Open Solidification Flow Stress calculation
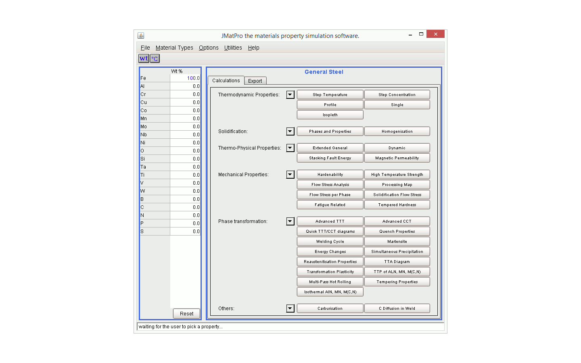This screenshot has width=581, height=363. point(397,195)
